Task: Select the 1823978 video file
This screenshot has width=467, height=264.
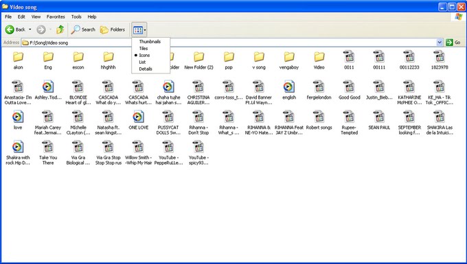Action: [440, 60]
